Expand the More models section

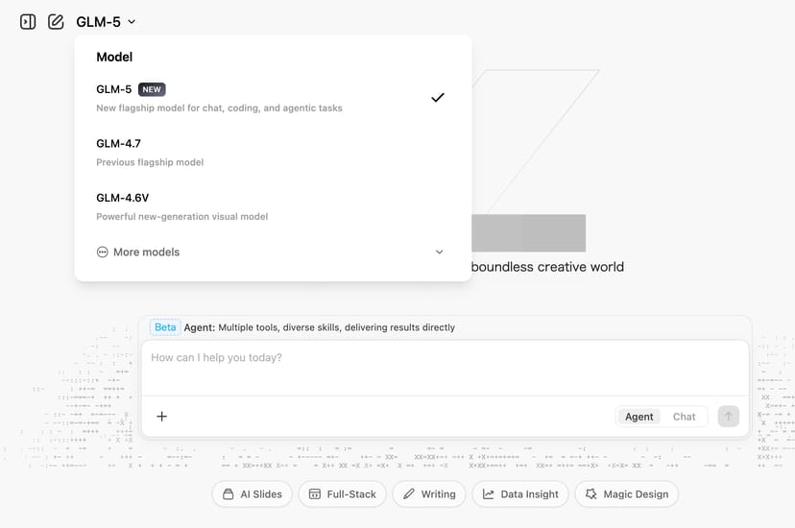click(x=273, y=252)
